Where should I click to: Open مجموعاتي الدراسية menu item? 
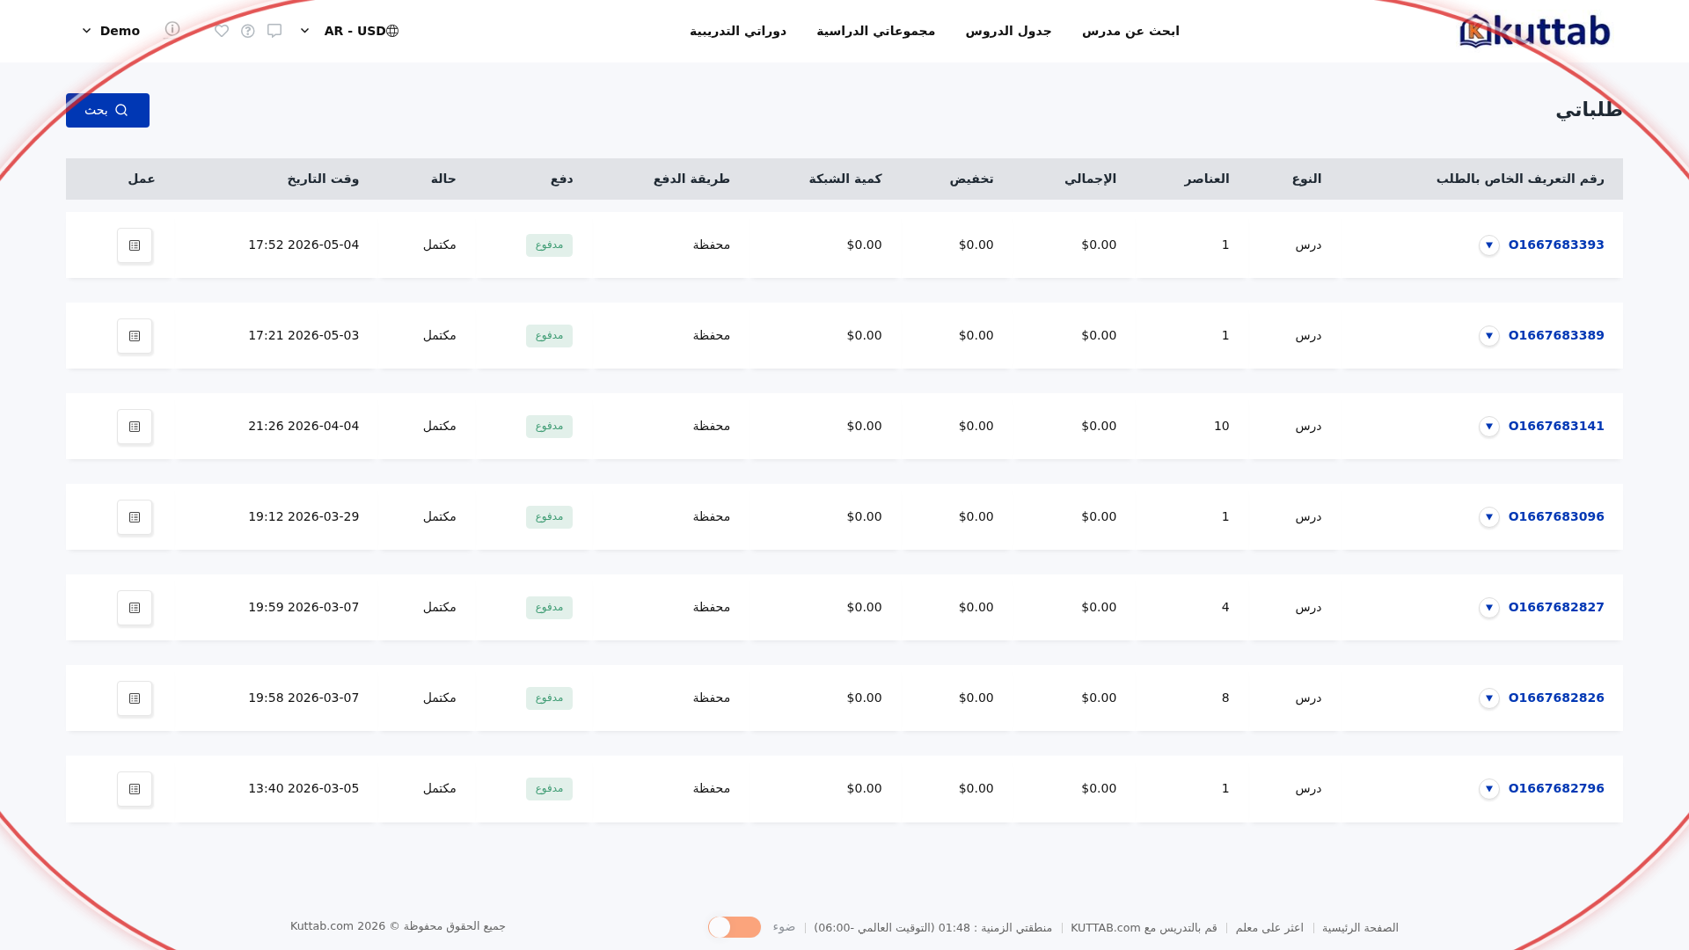pos(876,31)
